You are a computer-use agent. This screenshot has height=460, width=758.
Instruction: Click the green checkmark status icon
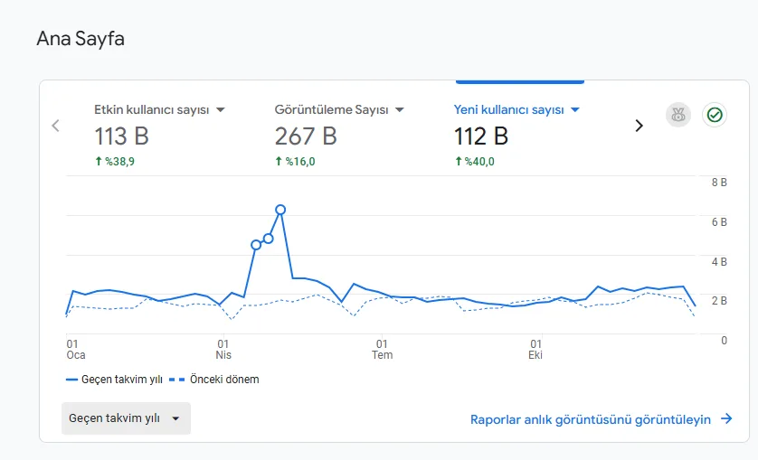click(x=715, y=115)
